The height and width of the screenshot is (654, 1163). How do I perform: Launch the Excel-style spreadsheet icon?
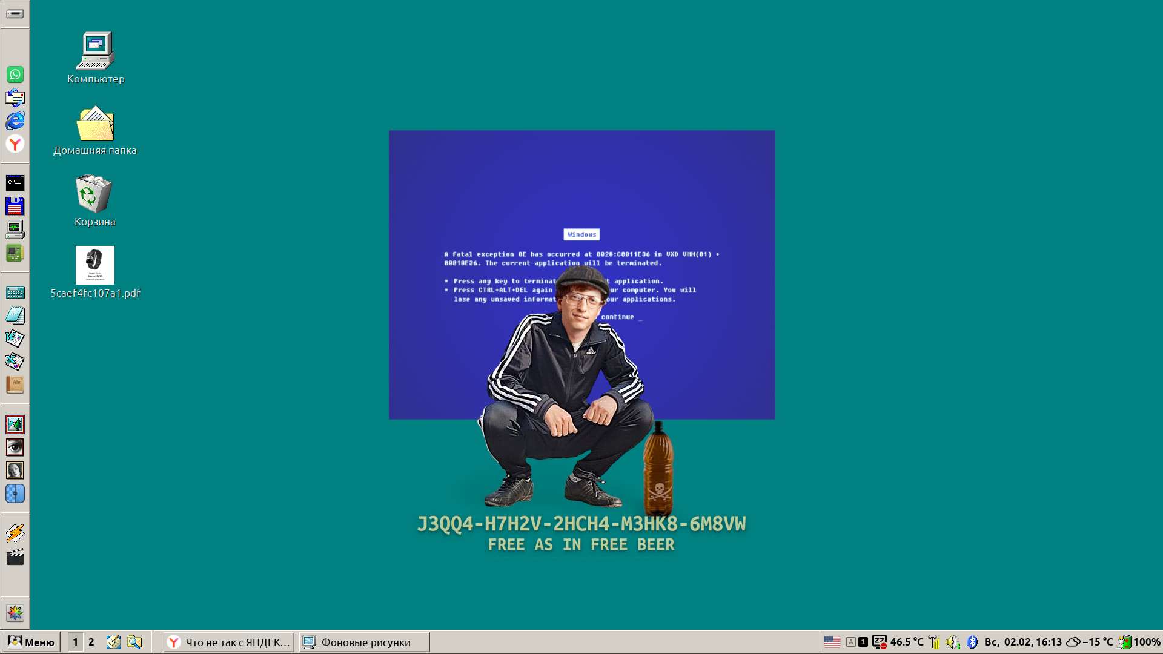coord(15,362)
